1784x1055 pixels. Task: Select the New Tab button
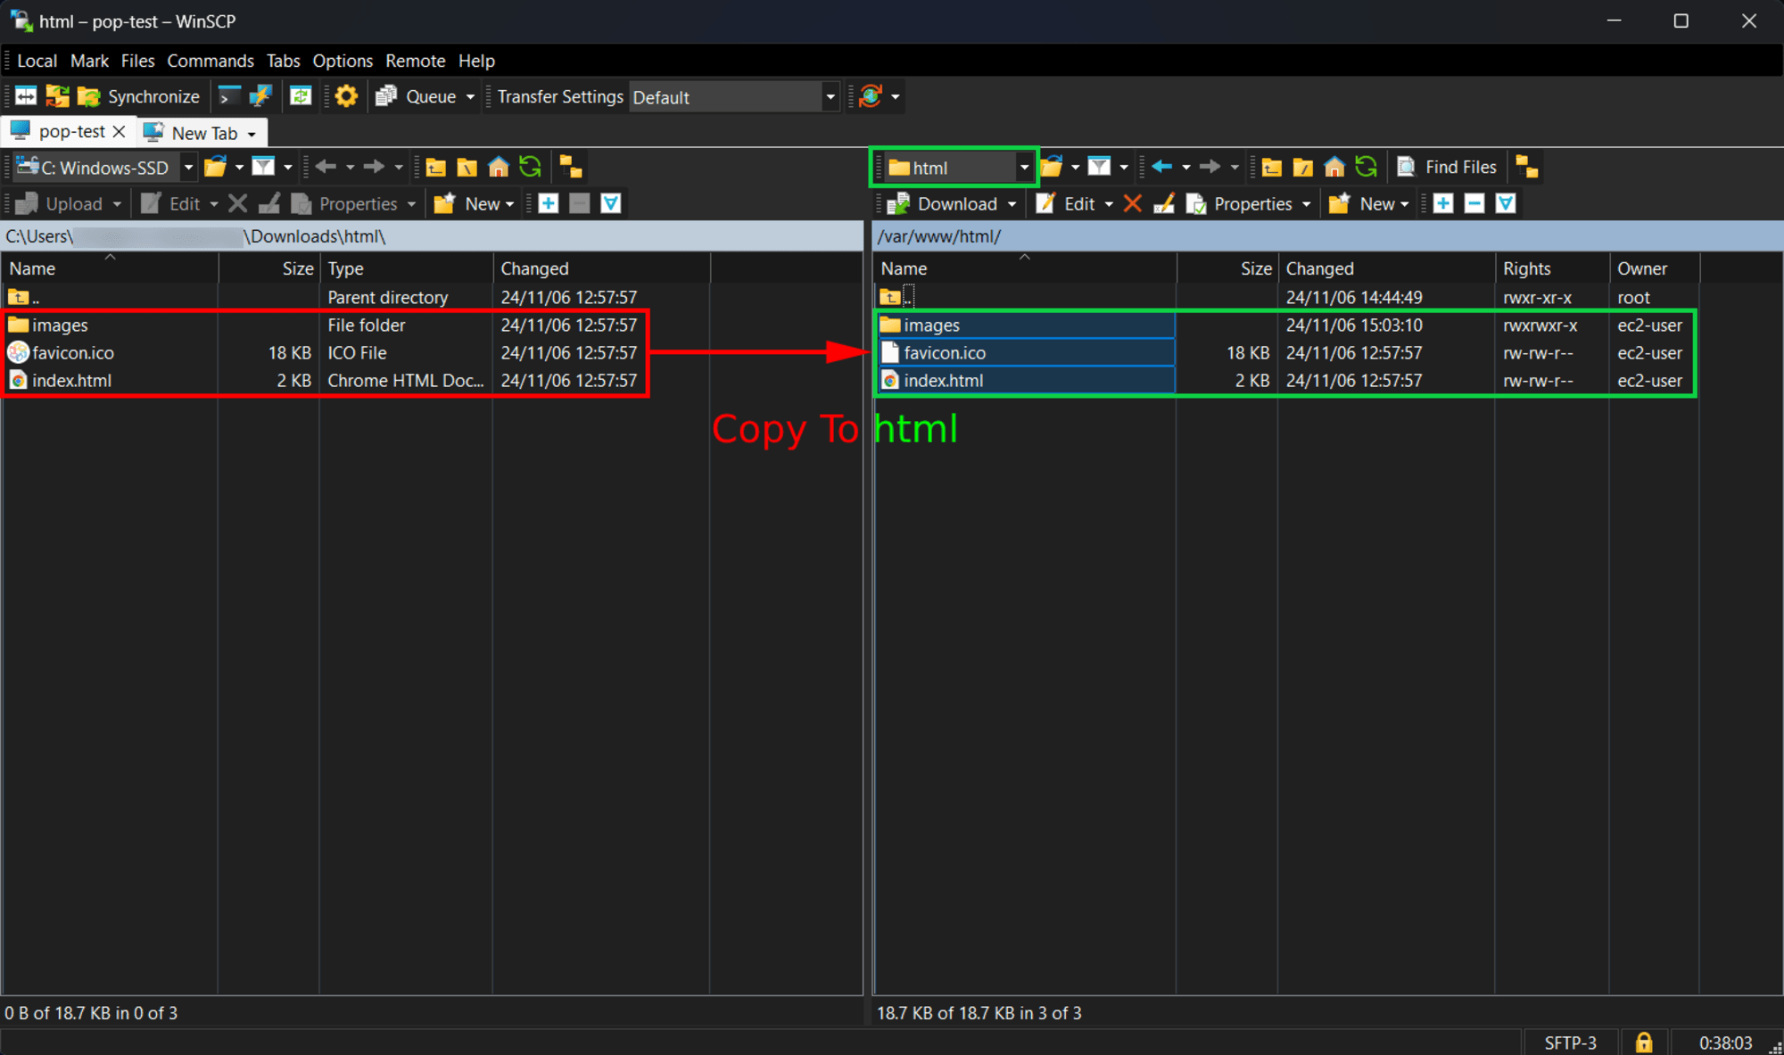[x=201, y=132]
